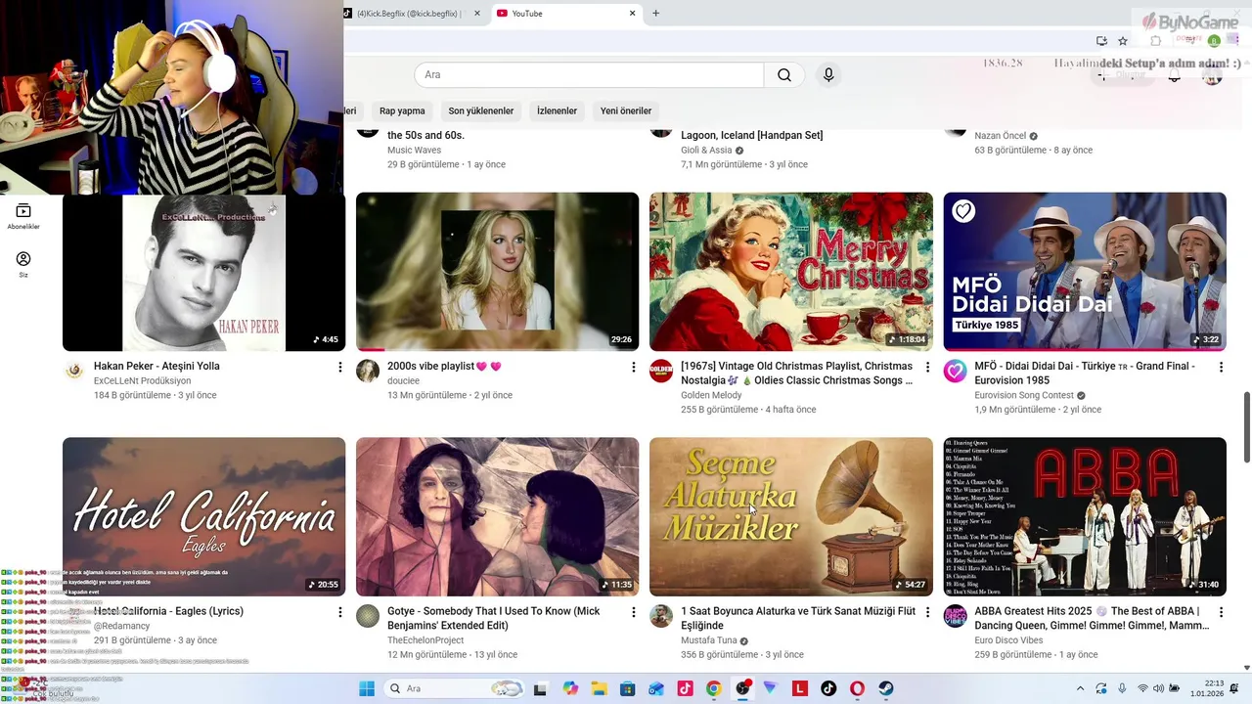Switch to the YouTube browser tab

565,14
